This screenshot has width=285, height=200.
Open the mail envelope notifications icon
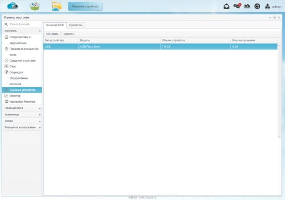[226, 6]
